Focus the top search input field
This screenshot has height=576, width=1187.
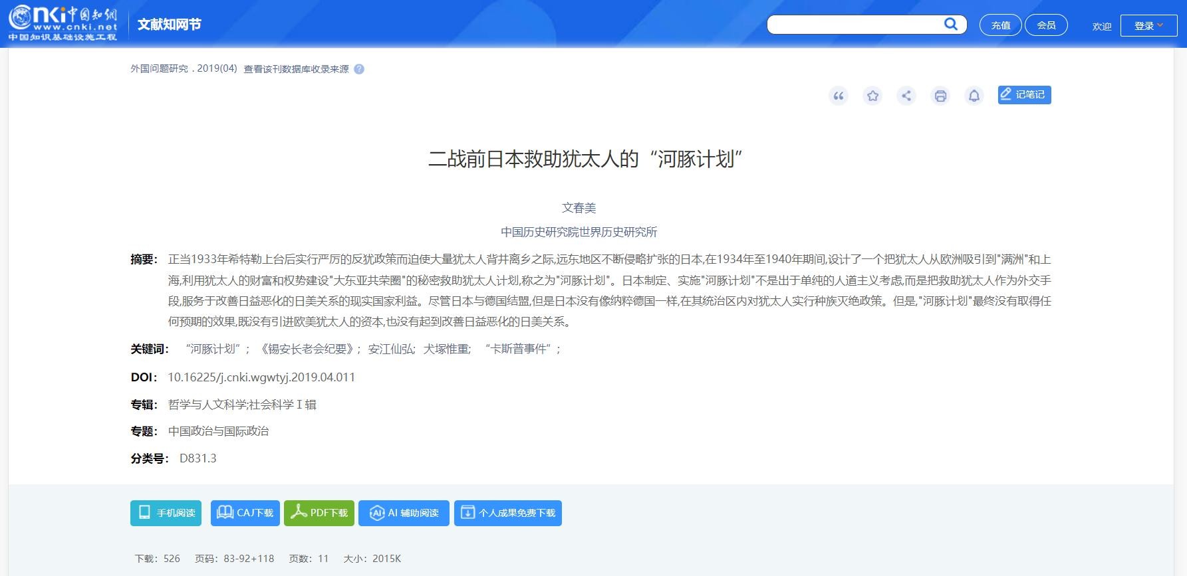point(855,25)
